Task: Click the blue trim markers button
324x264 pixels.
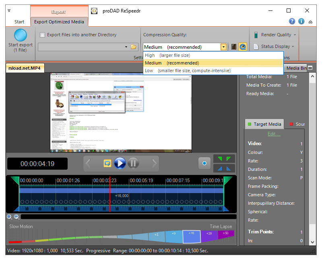Action: point(224,168)
